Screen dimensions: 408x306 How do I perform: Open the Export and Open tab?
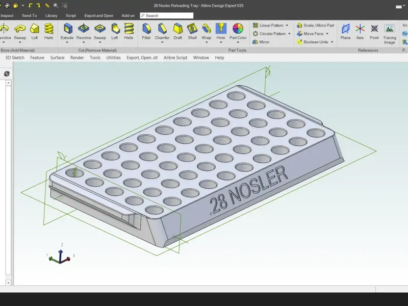pos(99,16)
